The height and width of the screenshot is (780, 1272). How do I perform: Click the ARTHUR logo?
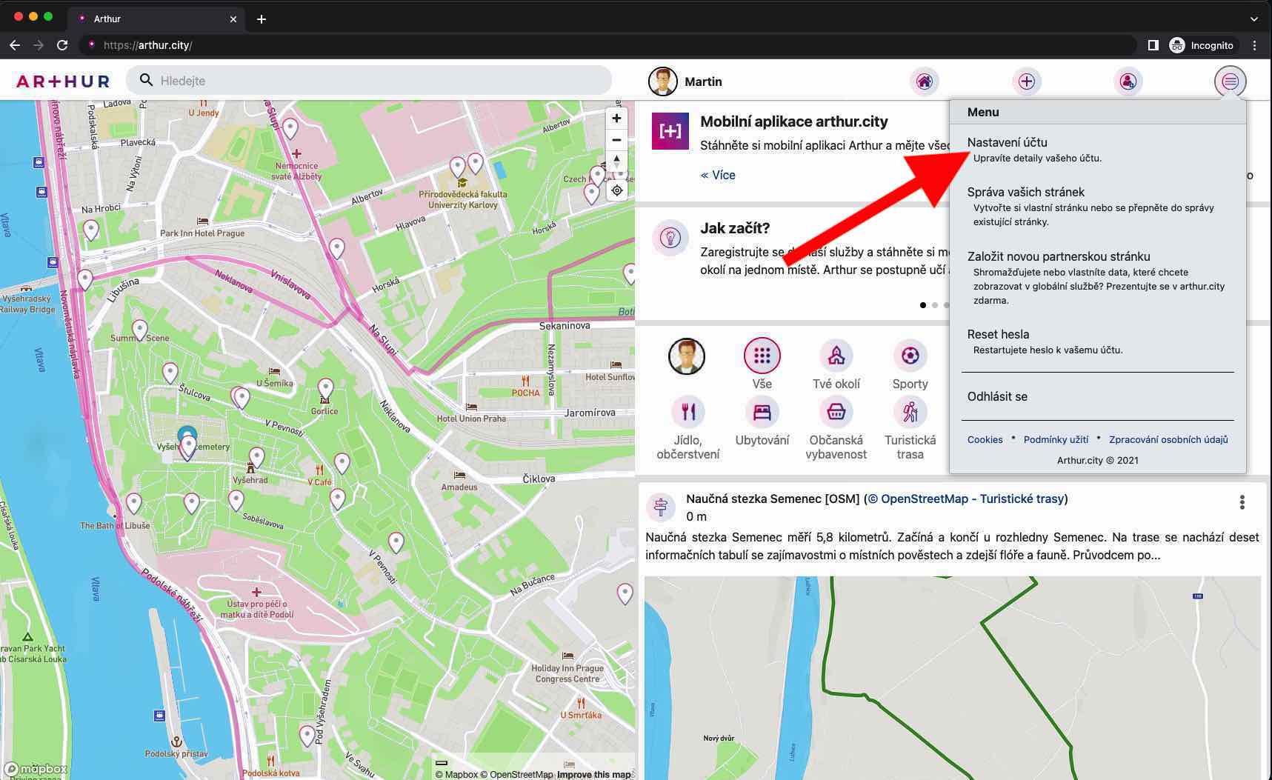pos(63,81)
